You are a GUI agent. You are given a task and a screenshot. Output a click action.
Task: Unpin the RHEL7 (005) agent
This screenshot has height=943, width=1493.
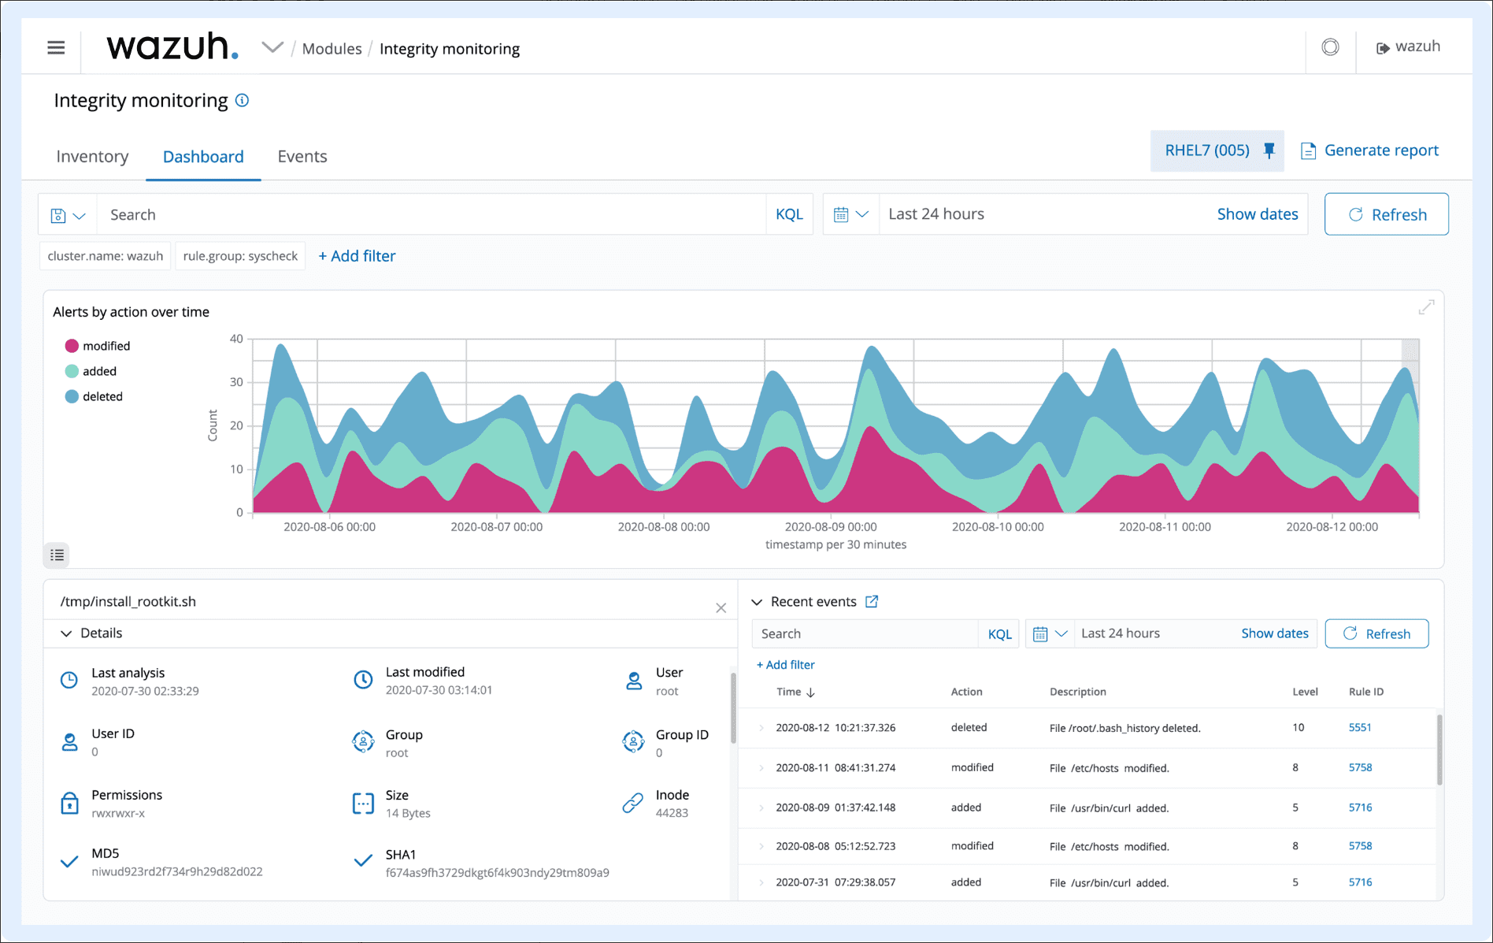(x=1269, y=150)
